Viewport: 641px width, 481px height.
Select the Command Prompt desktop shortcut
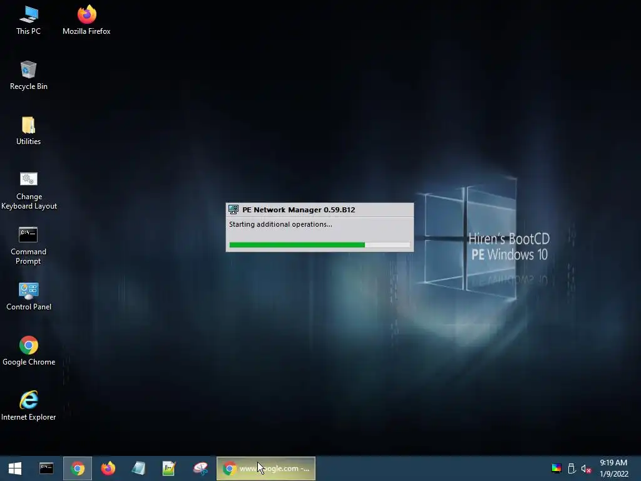tap(29, 246)
